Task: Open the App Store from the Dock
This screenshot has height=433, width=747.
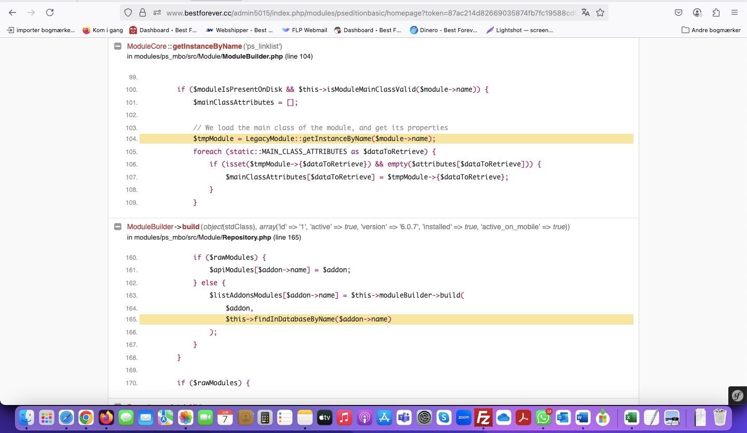Action: point(384,417)
